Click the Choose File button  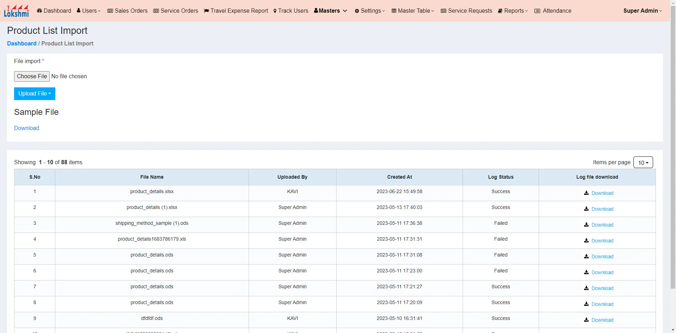(x=32, y=76)
